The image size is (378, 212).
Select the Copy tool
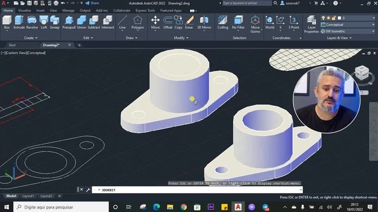pos(178,22)
